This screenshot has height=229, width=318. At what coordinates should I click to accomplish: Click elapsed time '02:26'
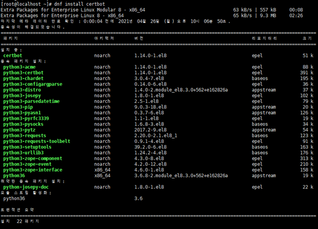(x=296, y=16)
